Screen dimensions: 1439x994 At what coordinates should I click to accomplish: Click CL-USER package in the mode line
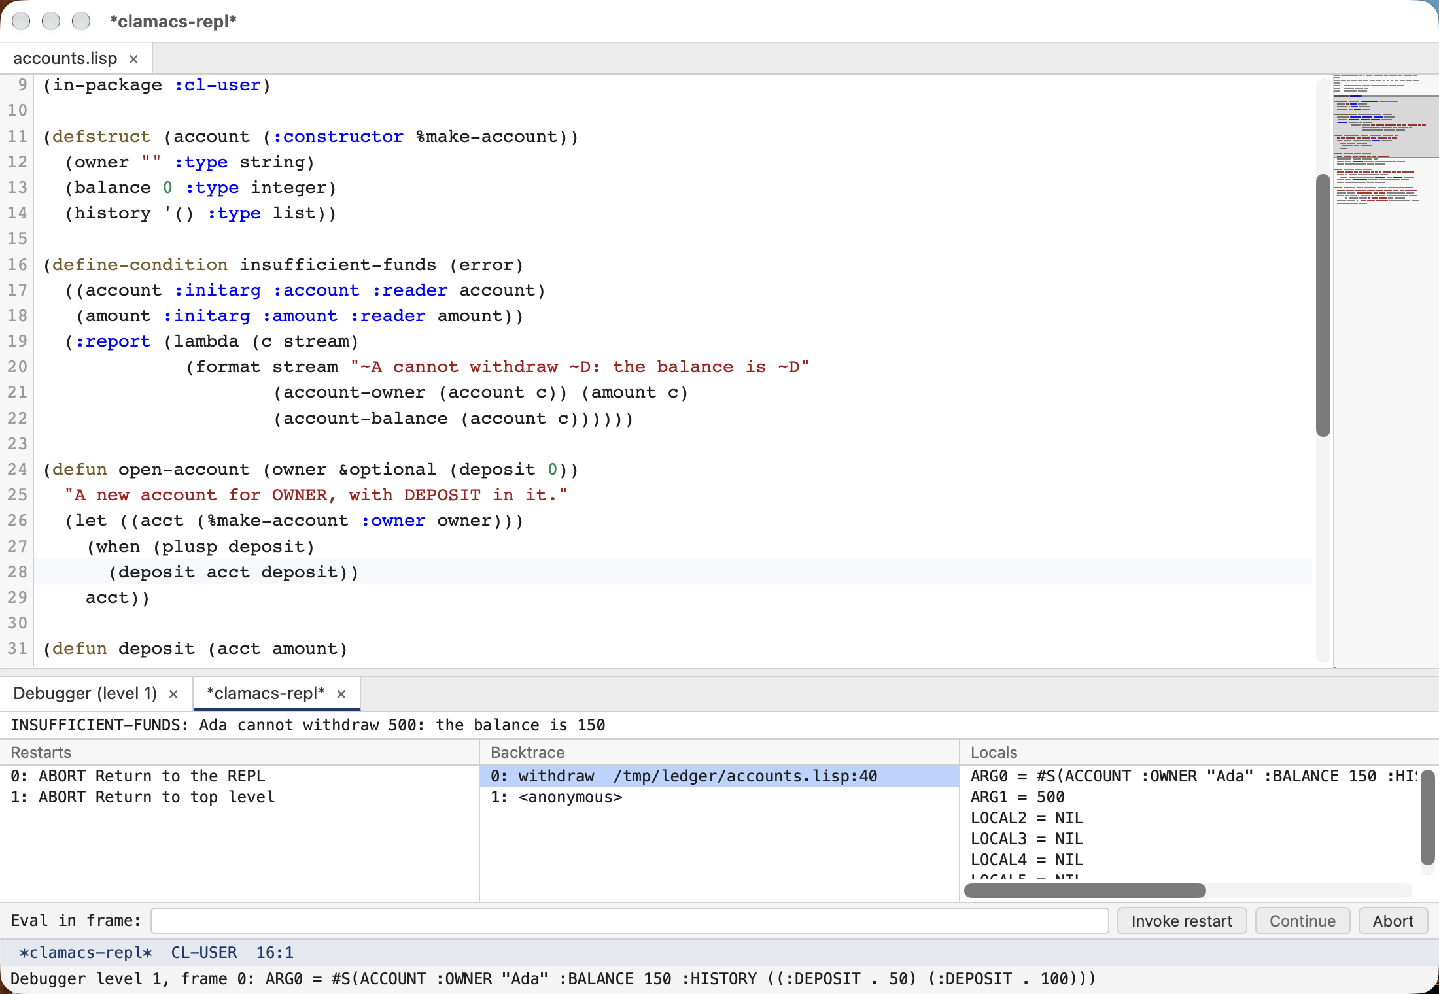tap(204, 953)
